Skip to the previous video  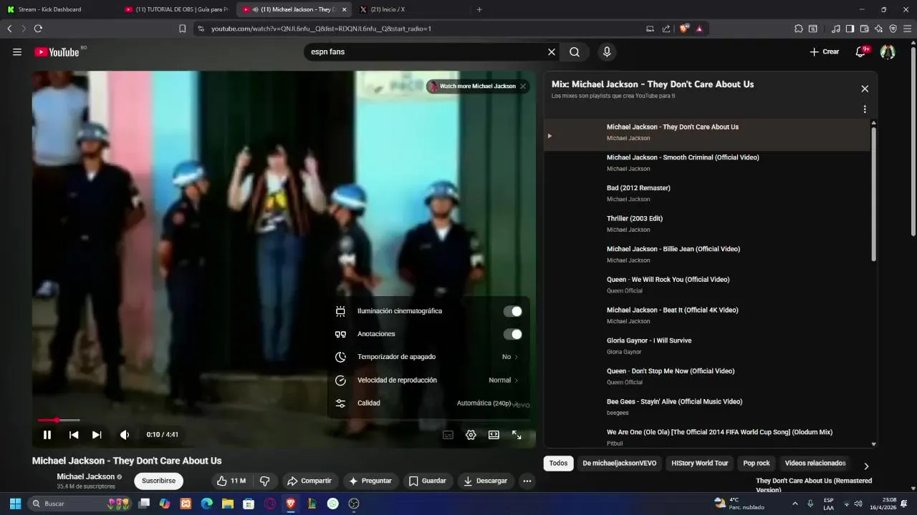(74, 434)
